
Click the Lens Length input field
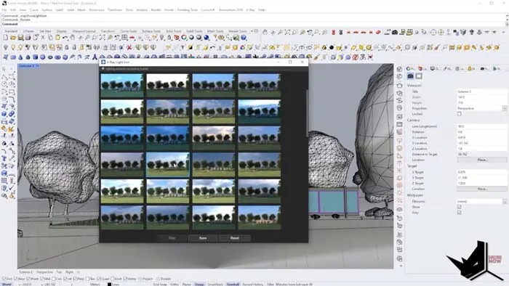pyautogui.click(x=481, y=126)
